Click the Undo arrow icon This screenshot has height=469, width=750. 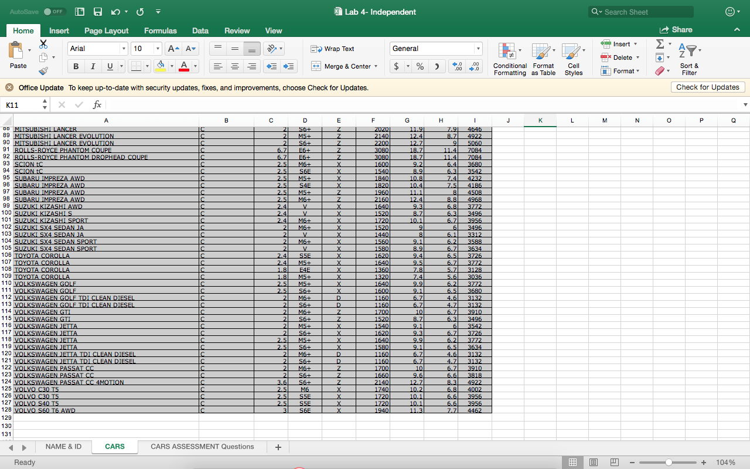[x=115, y=12]
